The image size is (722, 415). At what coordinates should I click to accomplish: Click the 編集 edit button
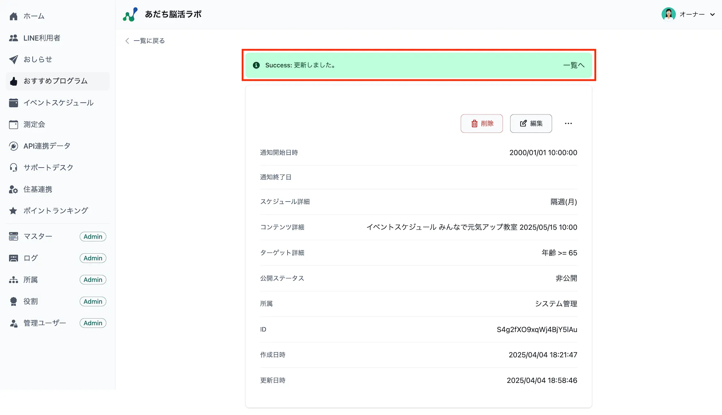point(531,123)
